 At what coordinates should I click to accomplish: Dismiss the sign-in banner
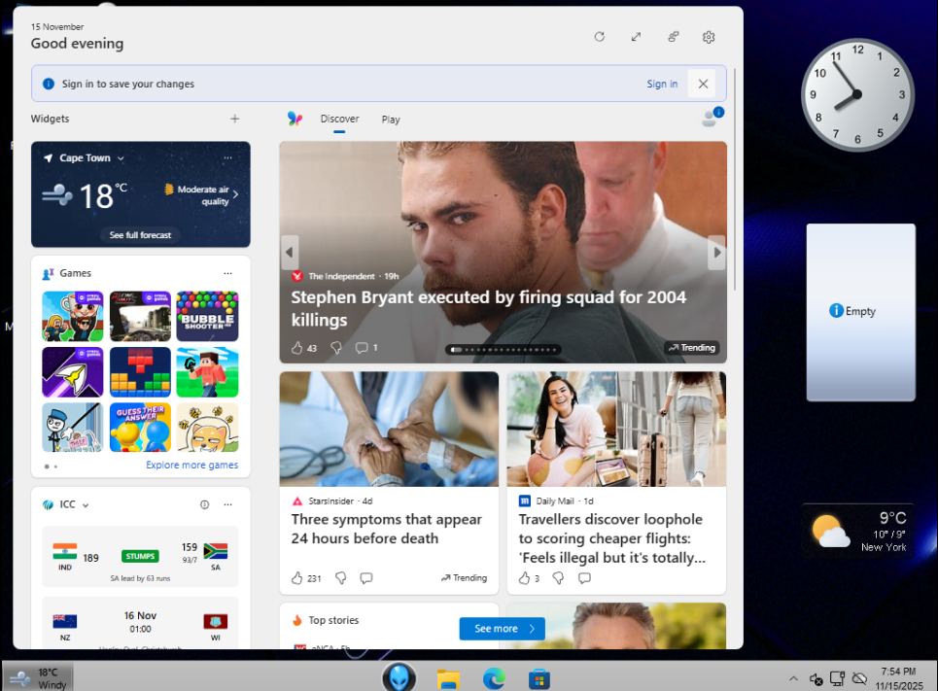click(703, 84)
